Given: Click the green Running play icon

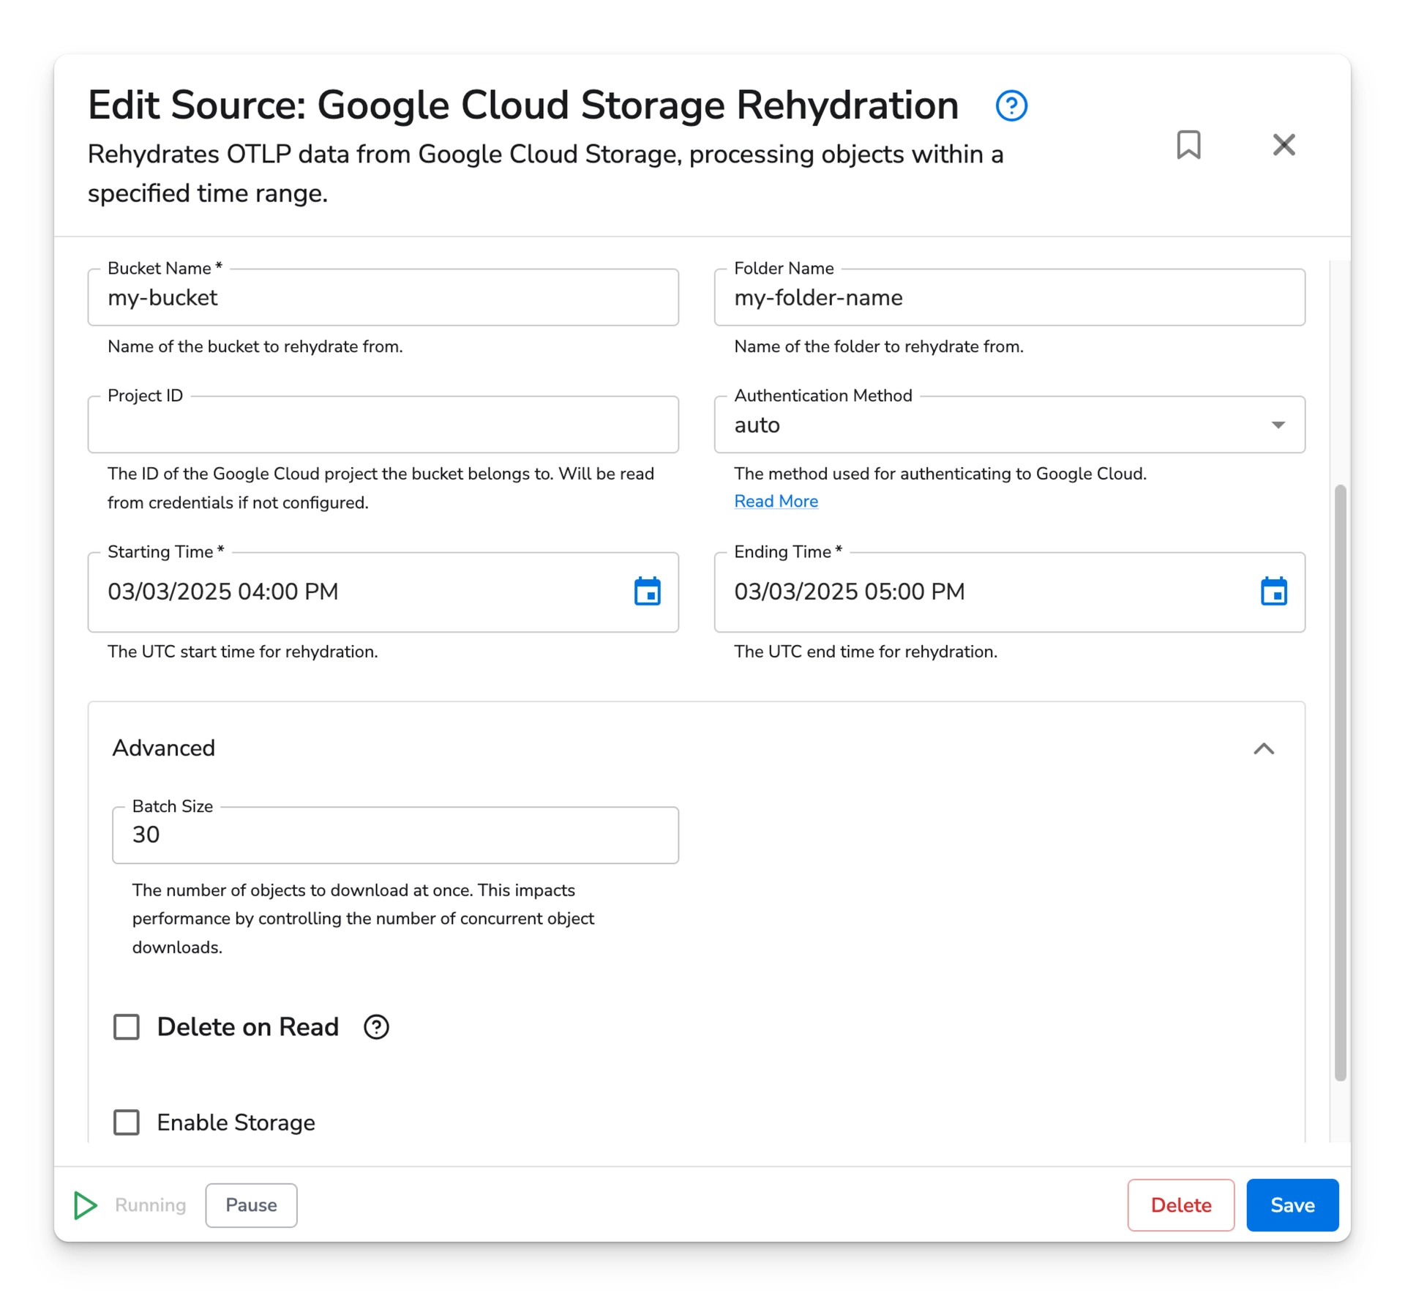Looking at the screenshot, I should tap(85, 1205).
